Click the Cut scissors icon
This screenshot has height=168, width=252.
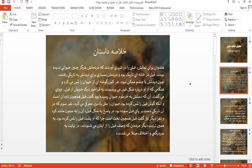click(x=11, y=14)
